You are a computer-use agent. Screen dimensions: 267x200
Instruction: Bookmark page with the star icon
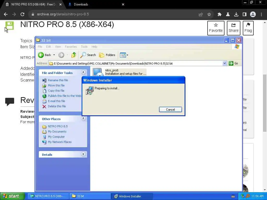pyautogui.click(x=209, y=15)
